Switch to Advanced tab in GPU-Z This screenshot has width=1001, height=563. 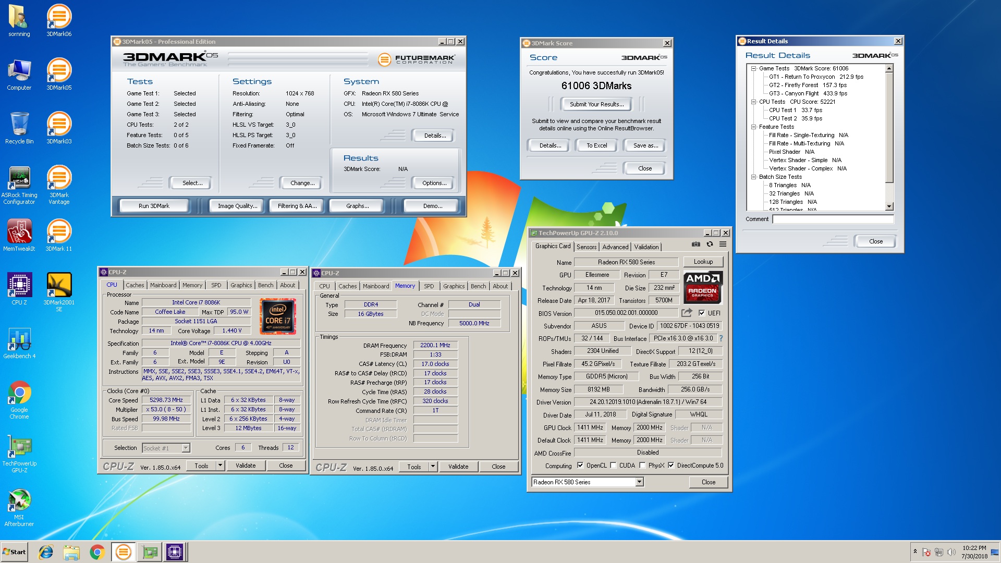(616, 247)
